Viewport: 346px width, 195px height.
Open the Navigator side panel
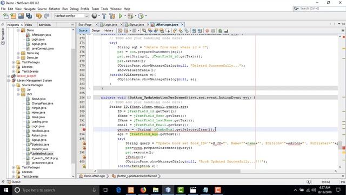(x=3, y=36)
